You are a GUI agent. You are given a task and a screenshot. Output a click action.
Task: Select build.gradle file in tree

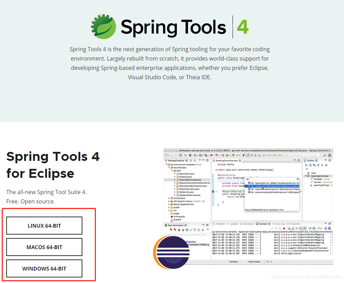178,217
